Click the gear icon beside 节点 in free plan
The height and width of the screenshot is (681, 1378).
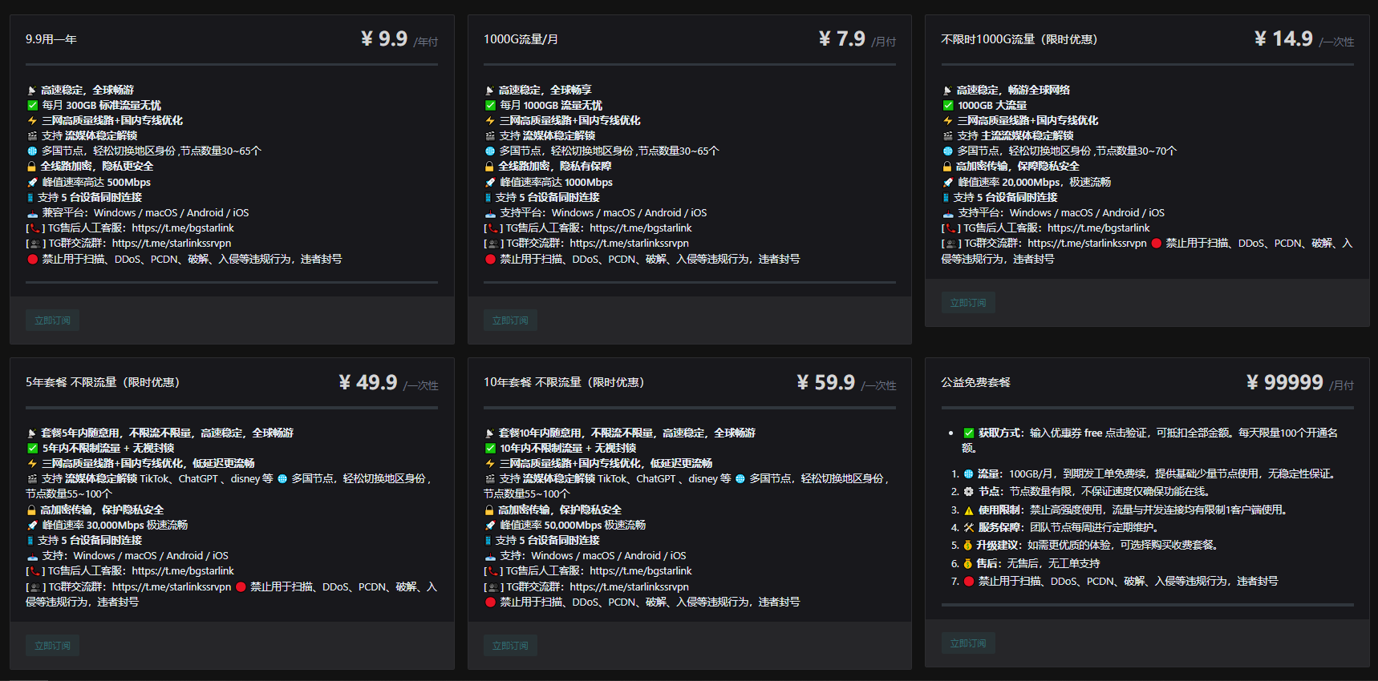pyautogui.click(x=968, y=492)
